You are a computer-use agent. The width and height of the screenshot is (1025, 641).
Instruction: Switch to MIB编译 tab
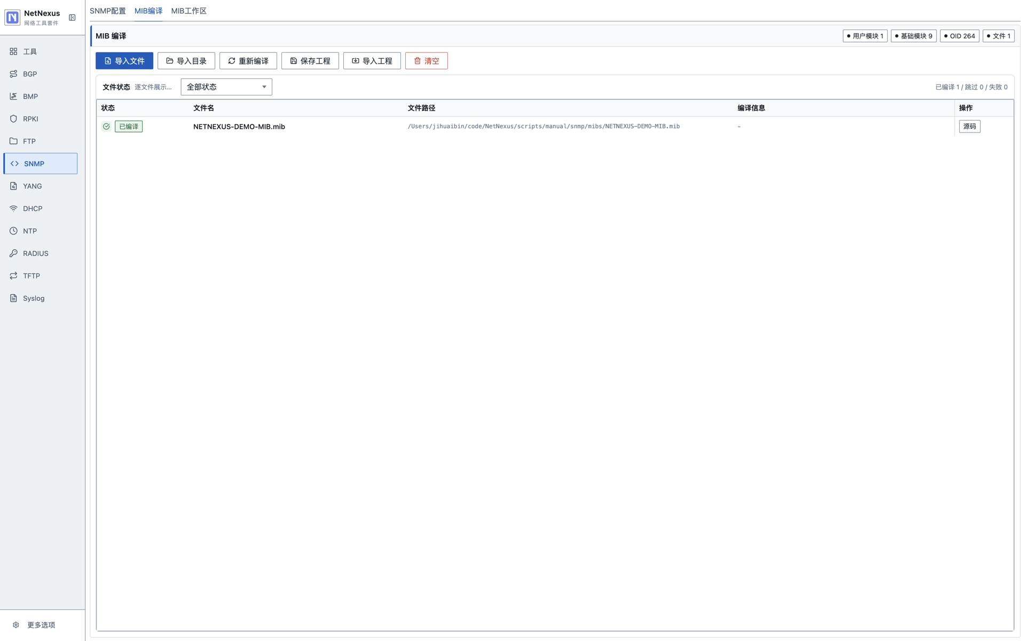point(148,11)
